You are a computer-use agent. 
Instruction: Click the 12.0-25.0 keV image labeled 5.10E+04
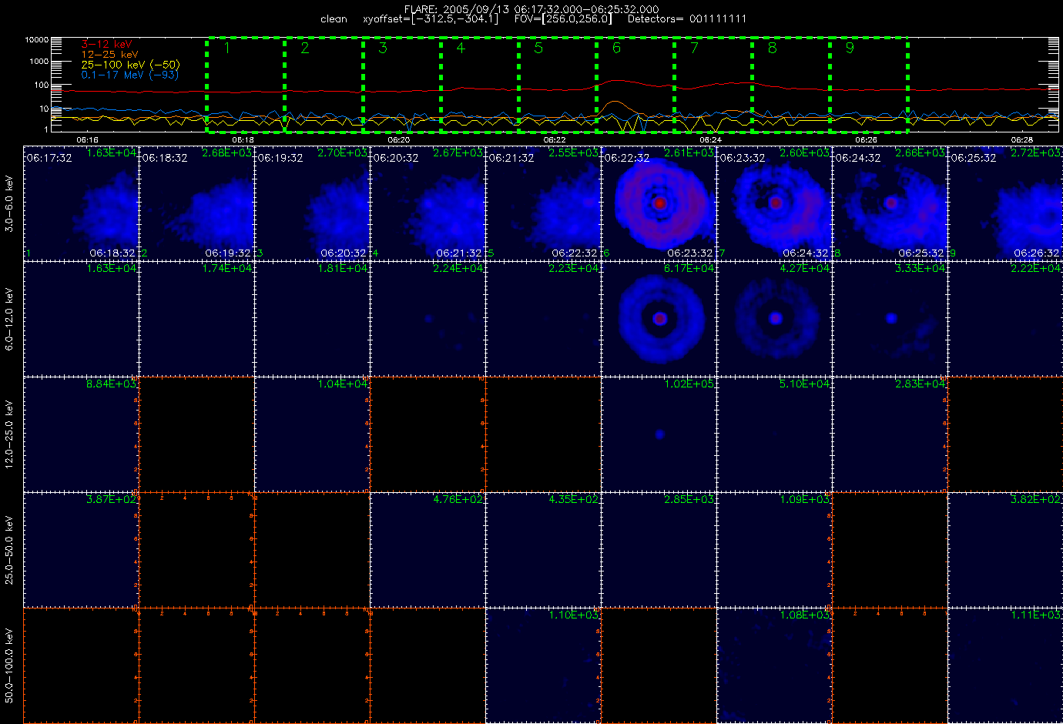pyautogui.click(x=775, y=434)
